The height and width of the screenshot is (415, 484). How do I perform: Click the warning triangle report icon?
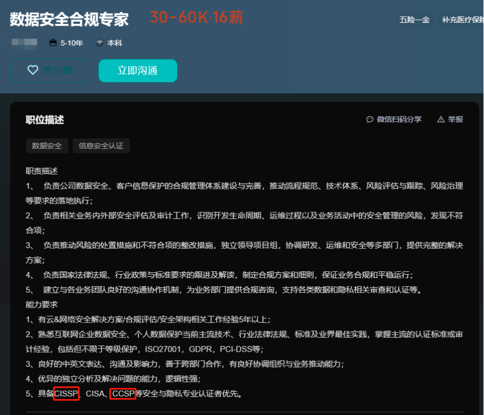tap(441, 119)
